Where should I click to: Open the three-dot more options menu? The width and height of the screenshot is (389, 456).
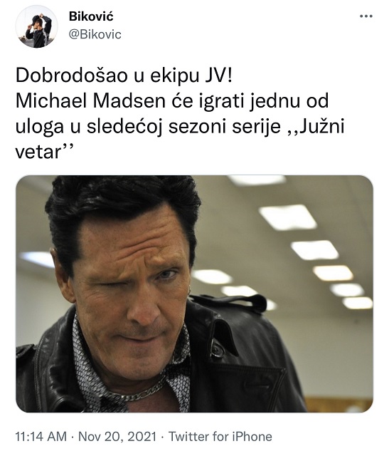coord(366,16)
